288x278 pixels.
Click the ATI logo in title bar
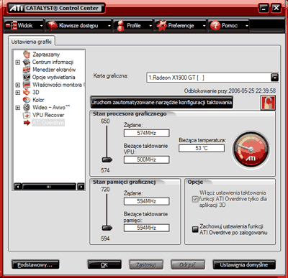(x=17, y=8)
